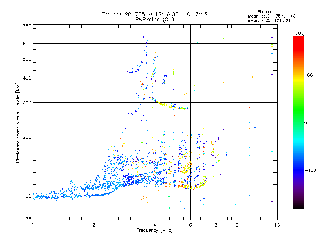This screenshot has height=245, width=326.
Task: Click the 400 height tick label
Action: (27, 78)
